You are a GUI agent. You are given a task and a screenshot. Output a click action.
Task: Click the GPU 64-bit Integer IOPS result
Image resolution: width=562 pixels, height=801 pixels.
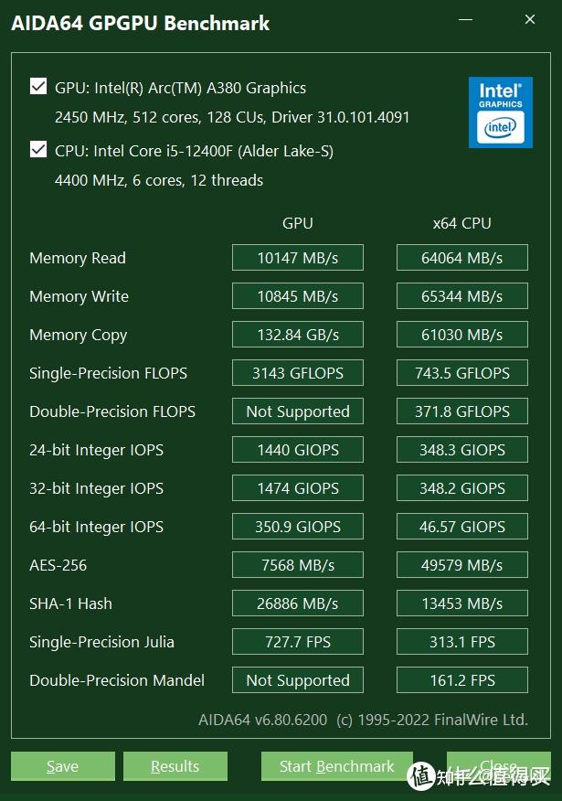point(297,527)
